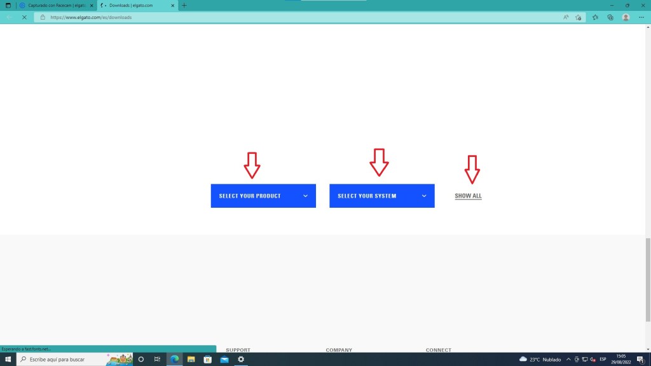Open a new browser tab
Image resolution: width=651 pixels, height=366 pixels.
184,5
